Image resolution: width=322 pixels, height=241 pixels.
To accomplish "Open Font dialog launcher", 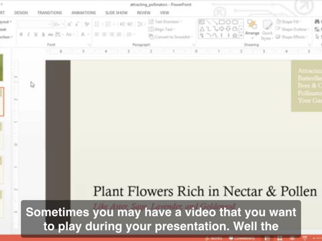I will click(89, 45).
